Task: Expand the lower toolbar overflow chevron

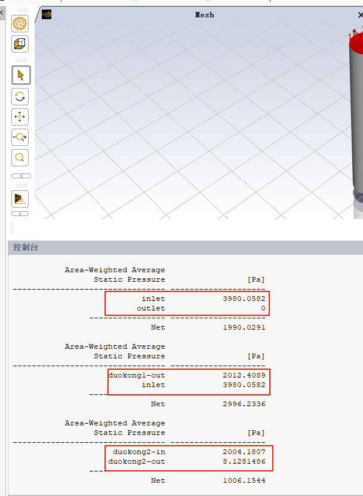Action: [x=20, y=214]
